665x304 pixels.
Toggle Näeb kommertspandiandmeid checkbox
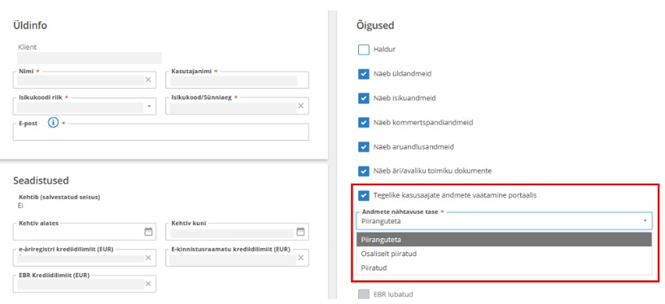[364, 123]
